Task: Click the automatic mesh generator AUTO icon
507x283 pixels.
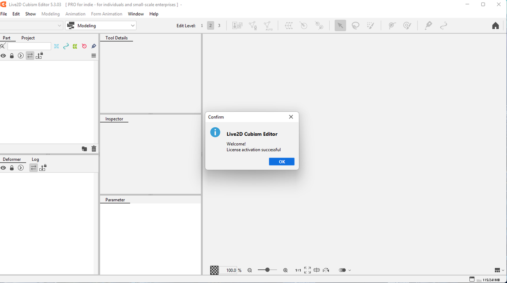Action: point(268,26)
